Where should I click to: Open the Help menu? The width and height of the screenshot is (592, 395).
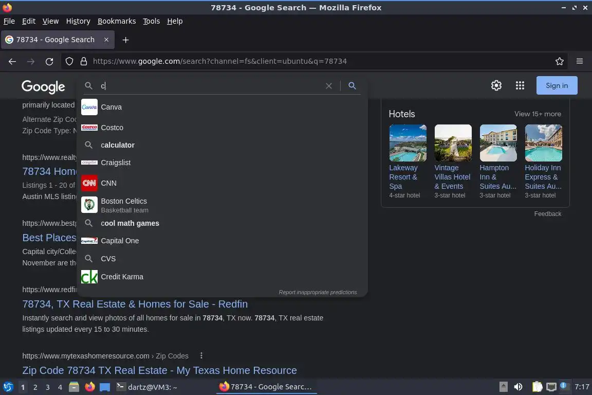[x=175, y=21]
